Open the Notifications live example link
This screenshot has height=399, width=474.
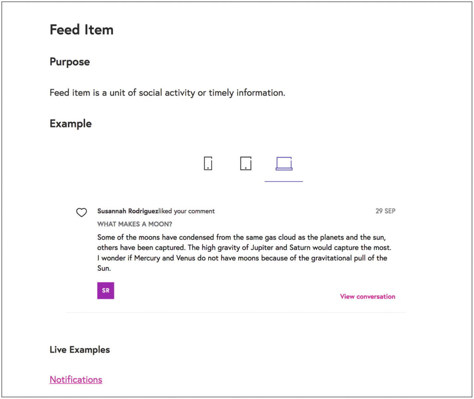point(76,379)
